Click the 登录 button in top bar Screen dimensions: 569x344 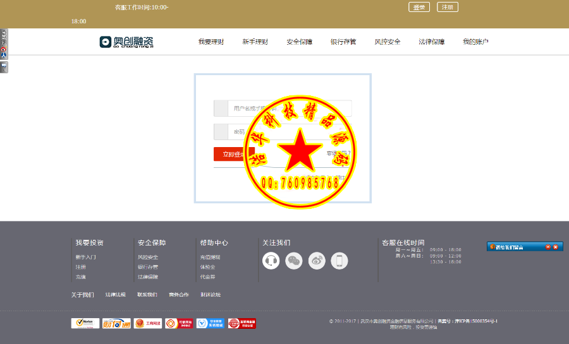click(x=419, y=7)
